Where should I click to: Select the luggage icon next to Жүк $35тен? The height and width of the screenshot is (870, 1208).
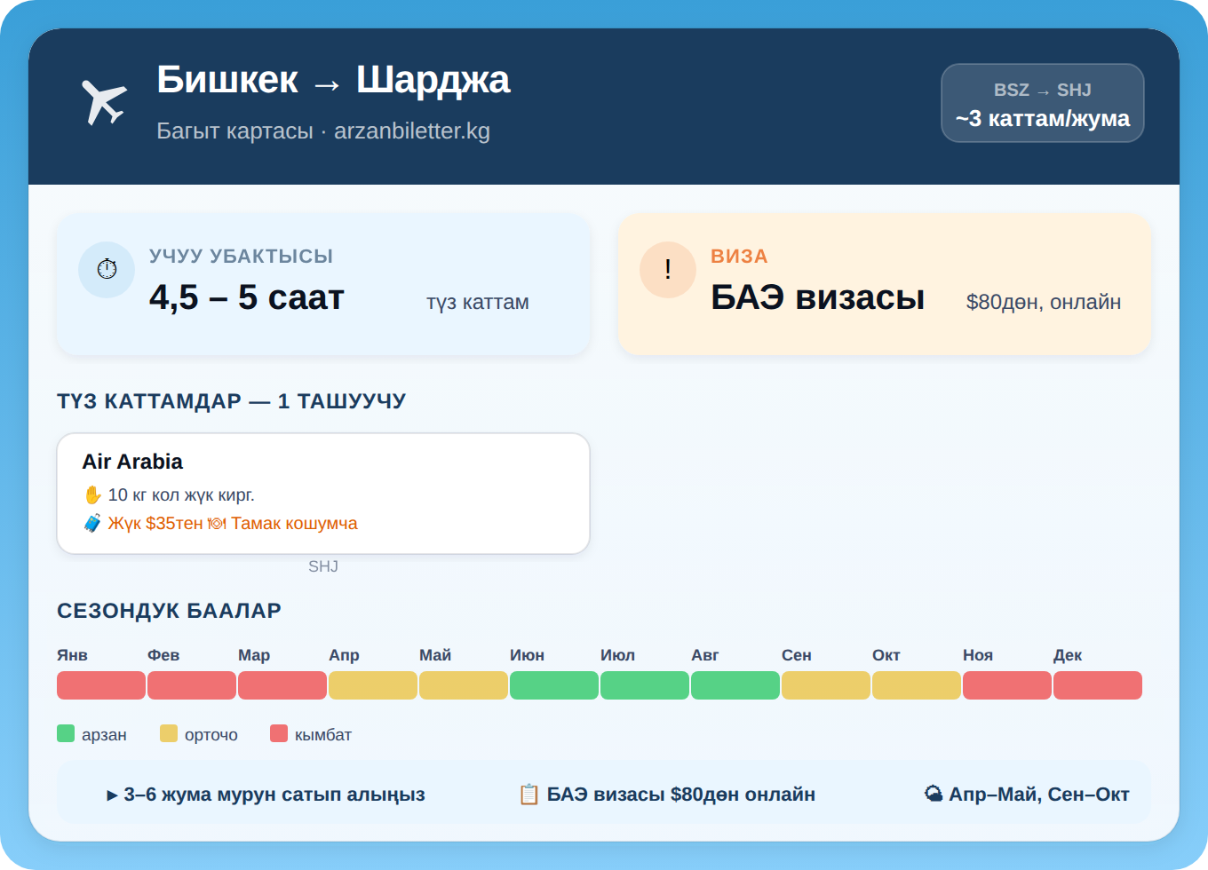91,524
